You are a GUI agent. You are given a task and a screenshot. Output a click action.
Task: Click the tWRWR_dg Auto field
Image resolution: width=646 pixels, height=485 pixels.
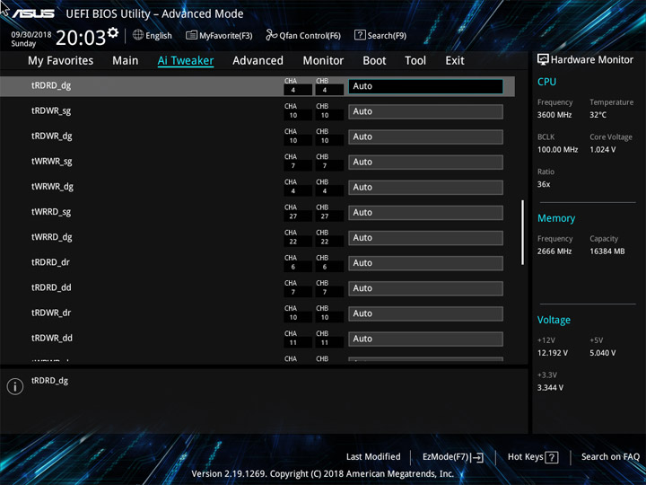(x=425, y=187)
